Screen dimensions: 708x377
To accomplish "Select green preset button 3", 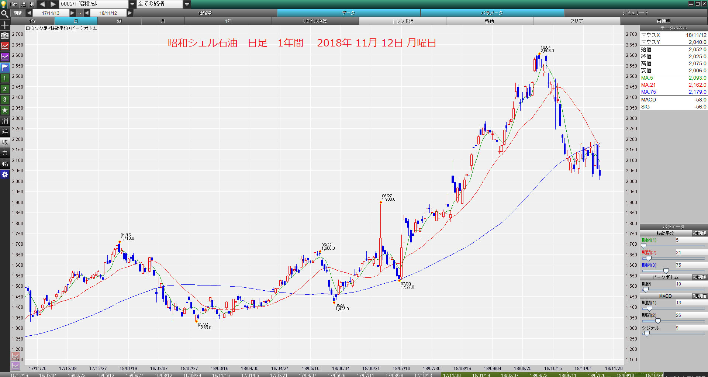I will point(5,100).
